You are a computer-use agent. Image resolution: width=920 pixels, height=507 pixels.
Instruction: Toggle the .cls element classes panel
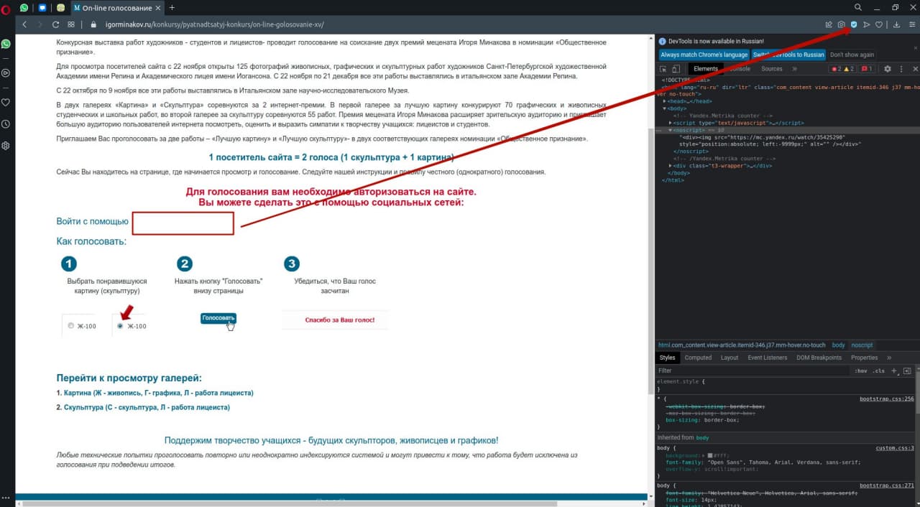pyautogui.click(x=878, y=371)
